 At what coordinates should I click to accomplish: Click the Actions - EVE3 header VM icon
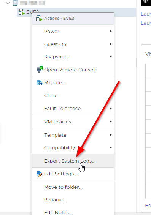coord(39,18)
